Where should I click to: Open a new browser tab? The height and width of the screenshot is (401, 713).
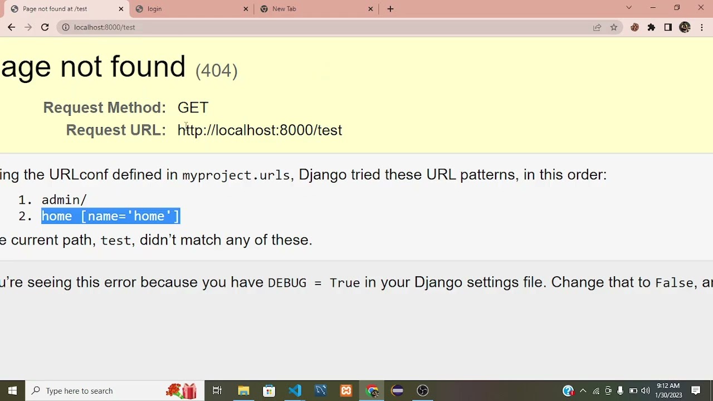390,9
